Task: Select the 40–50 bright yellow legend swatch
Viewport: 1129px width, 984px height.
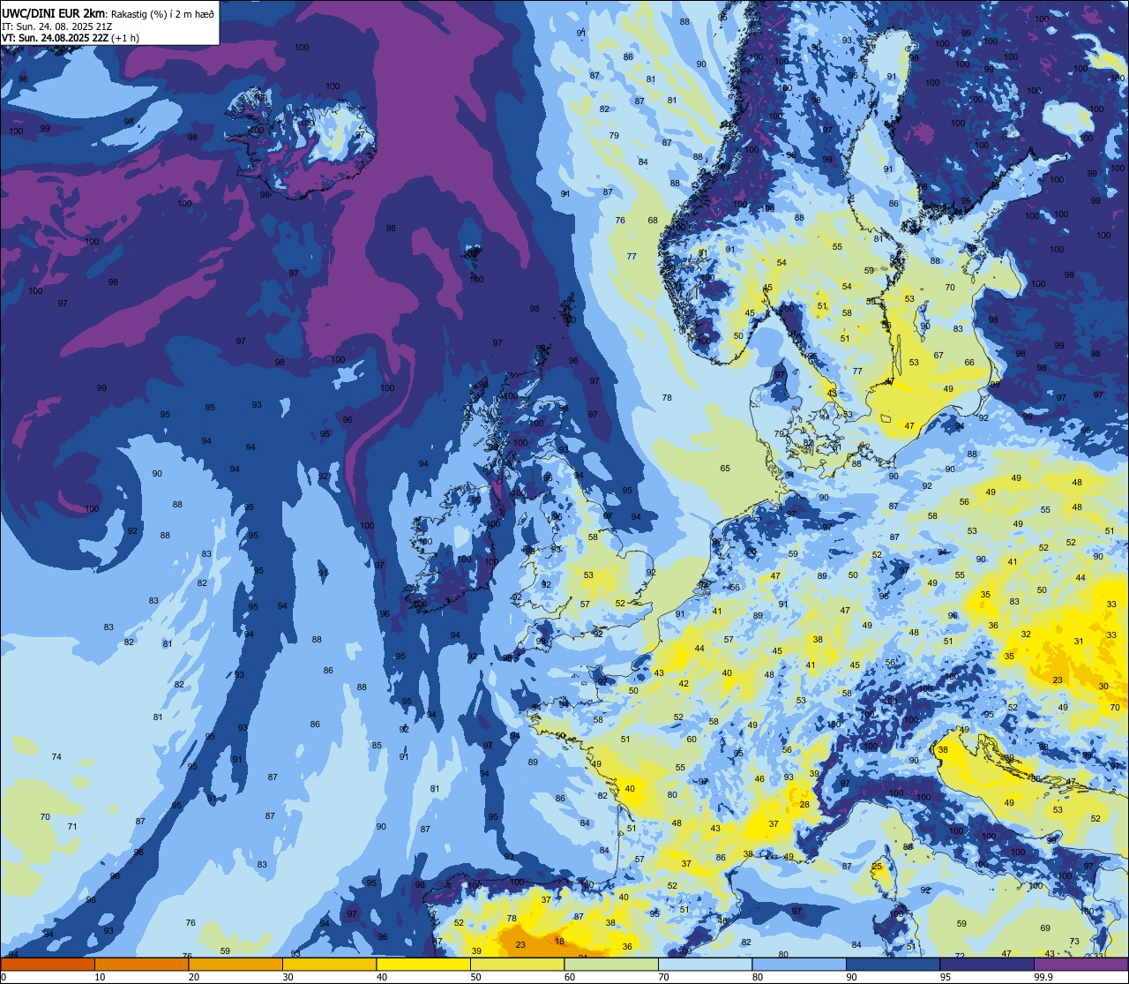Action: pyautogui.click(x=423, y=965)
